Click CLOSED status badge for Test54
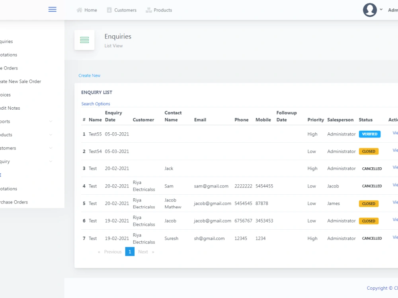The width and height of the screenshot is (398, 298). (369, 151)
